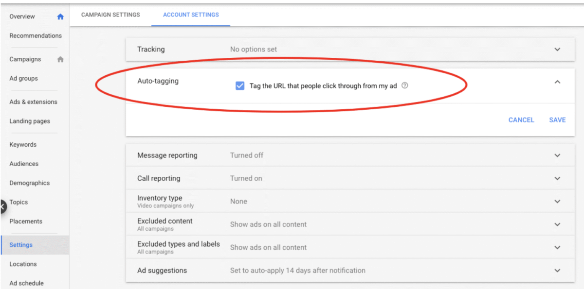The image size is (584, 289).
Task: Open Keywords from the sidebar
Action: tap(22, 144)
